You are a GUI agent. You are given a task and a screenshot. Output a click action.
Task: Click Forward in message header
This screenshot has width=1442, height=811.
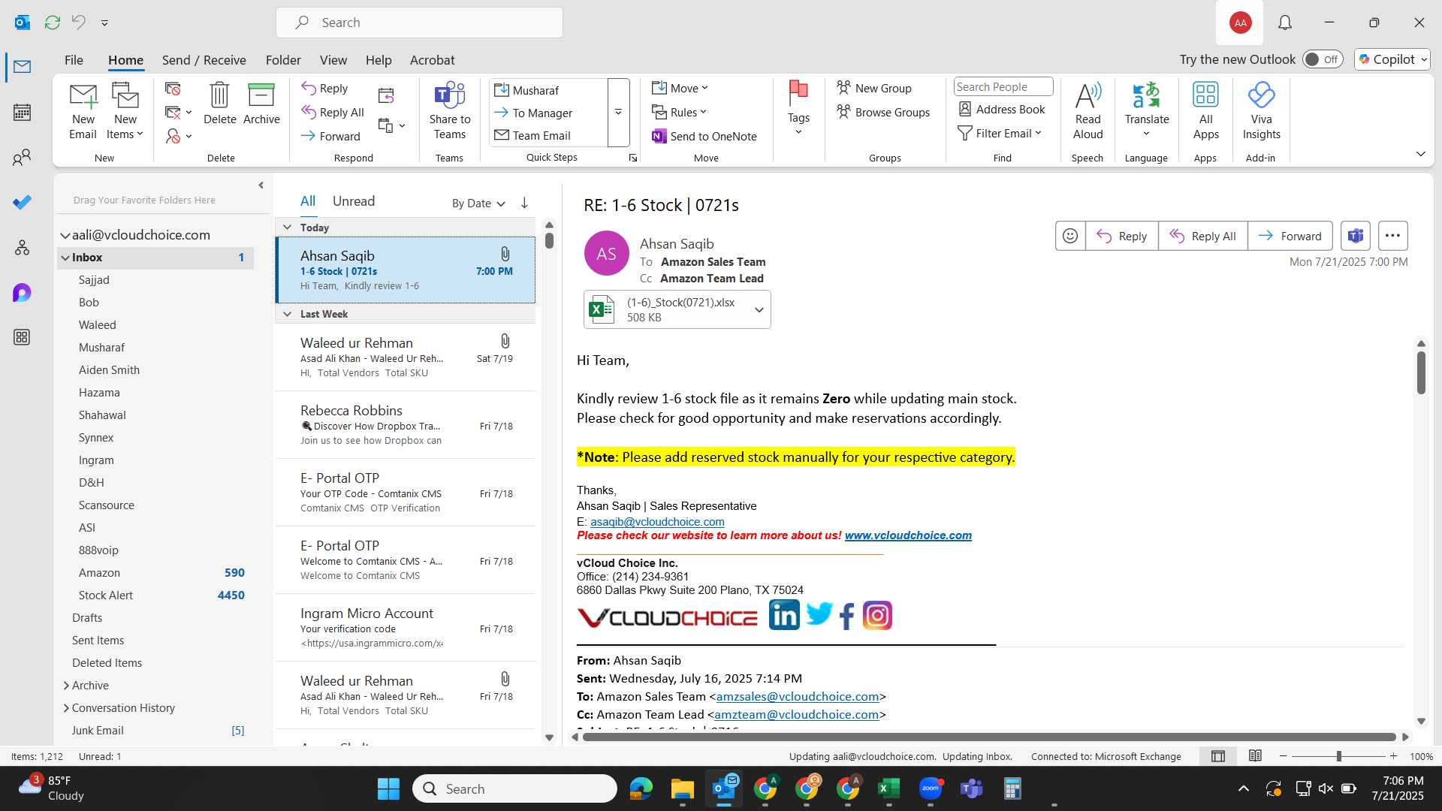[x=1290, y=236]
